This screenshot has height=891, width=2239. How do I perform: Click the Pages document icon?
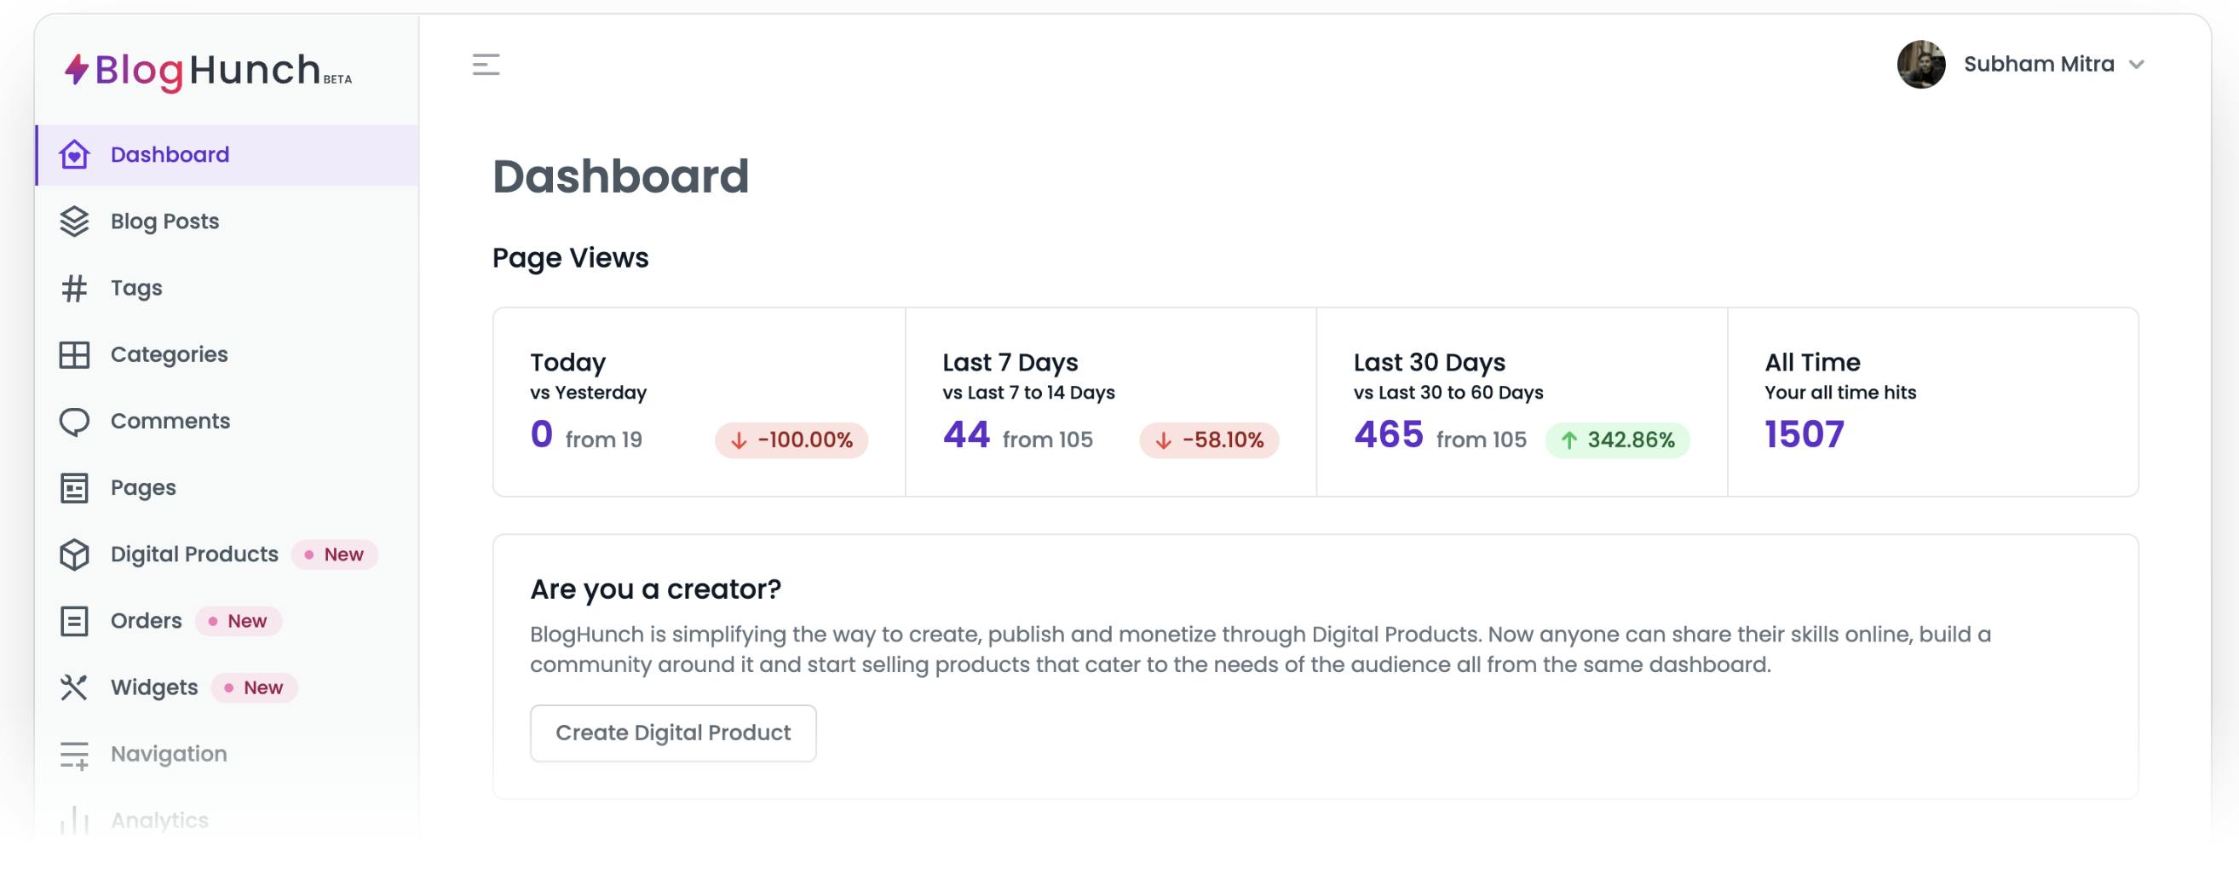[75, 487]
